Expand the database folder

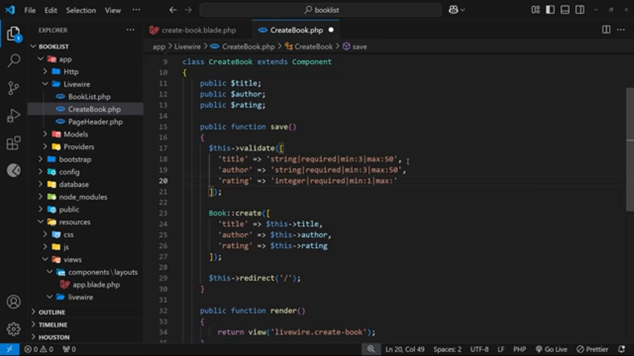tap(74, 184)
